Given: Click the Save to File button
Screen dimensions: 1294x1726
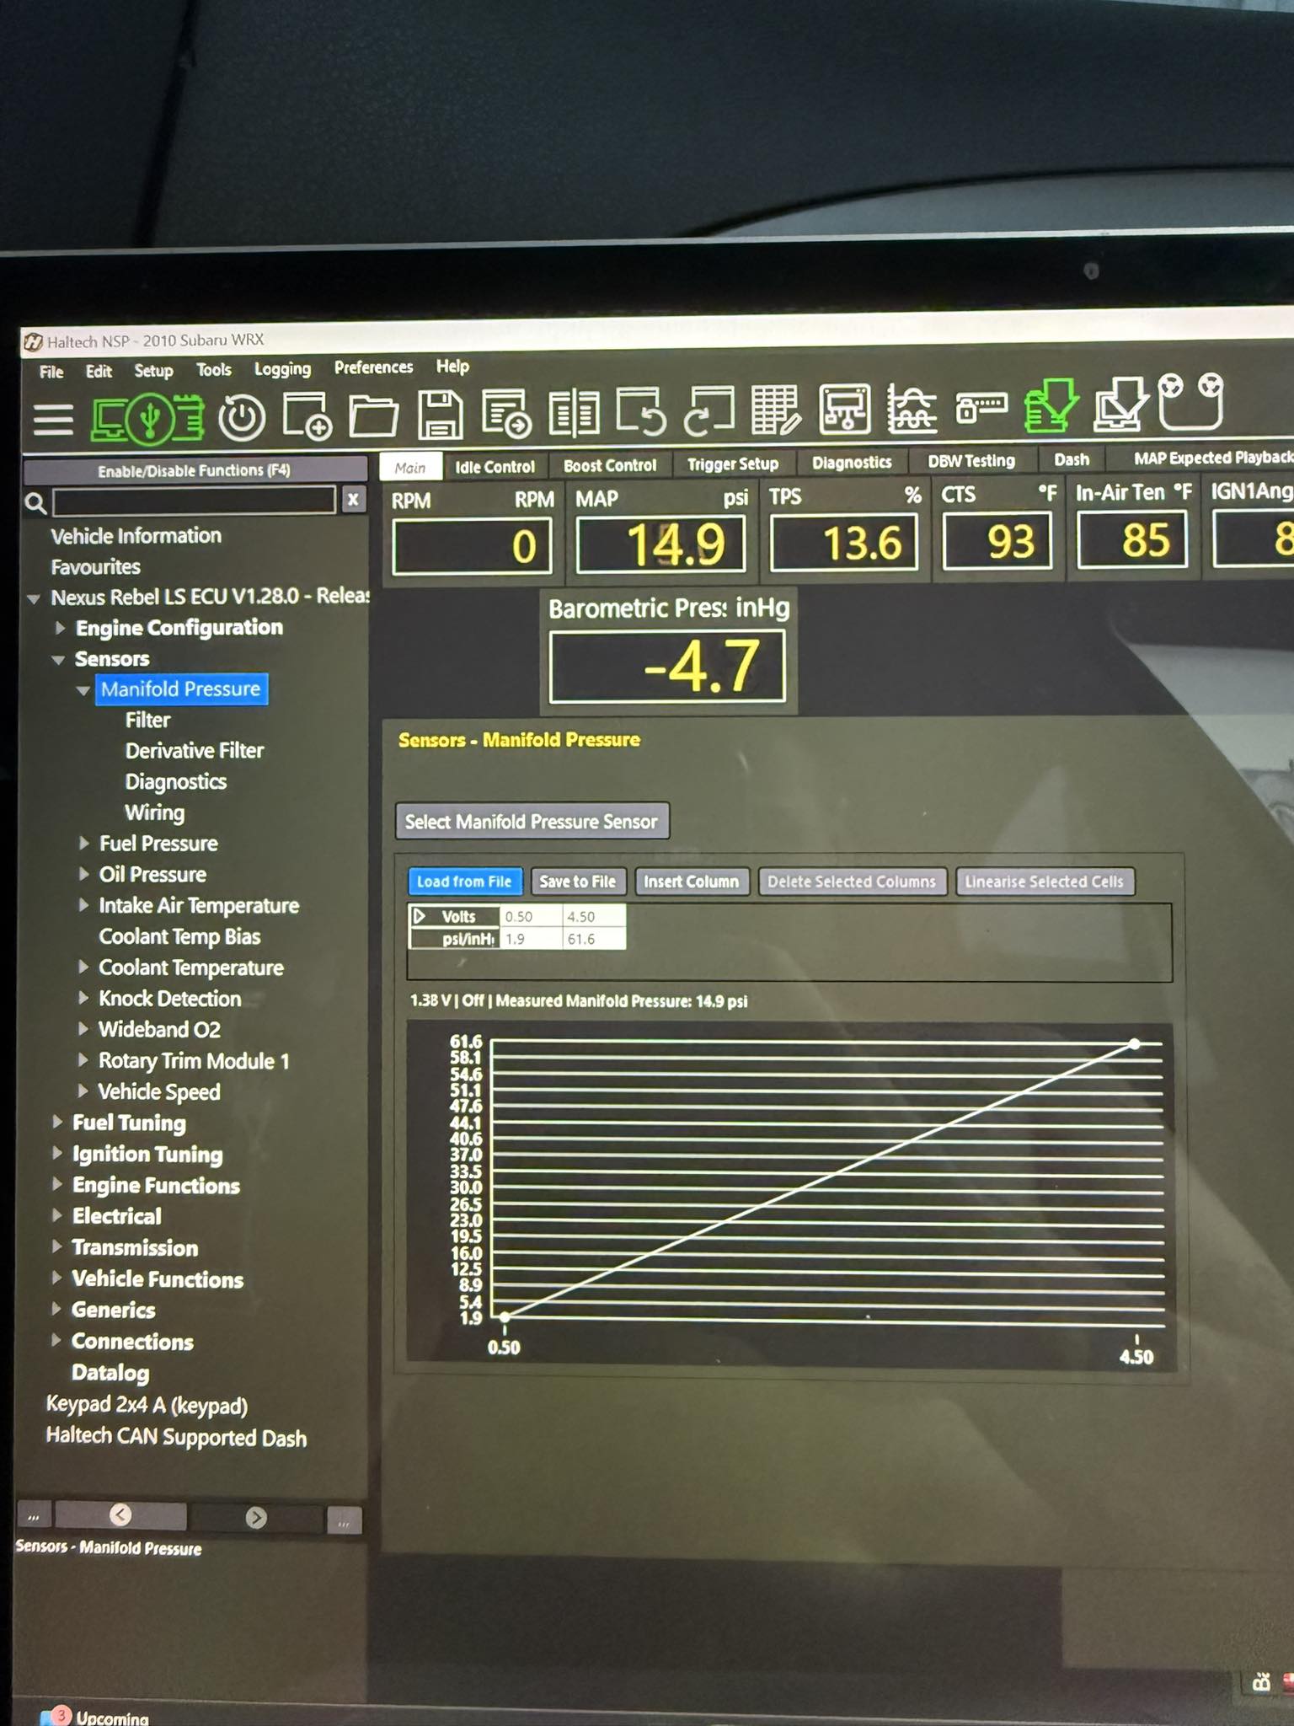Looking at the screenshot, I should pyautogui.click(x=577, y=882).
